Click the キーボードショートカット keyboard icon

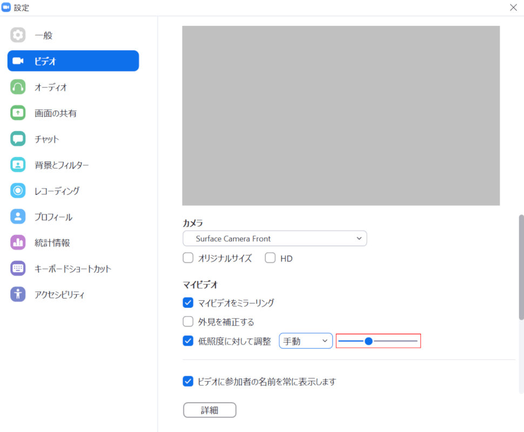pos(18,268)
